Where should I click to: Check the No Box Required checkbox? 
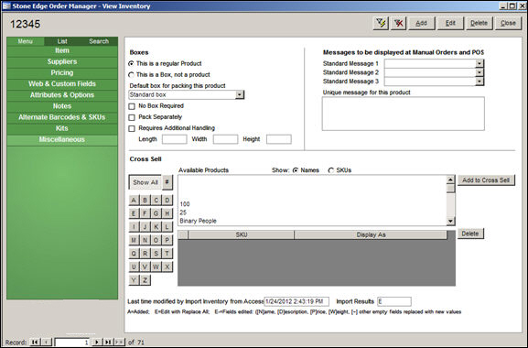(x=132, y=106)
